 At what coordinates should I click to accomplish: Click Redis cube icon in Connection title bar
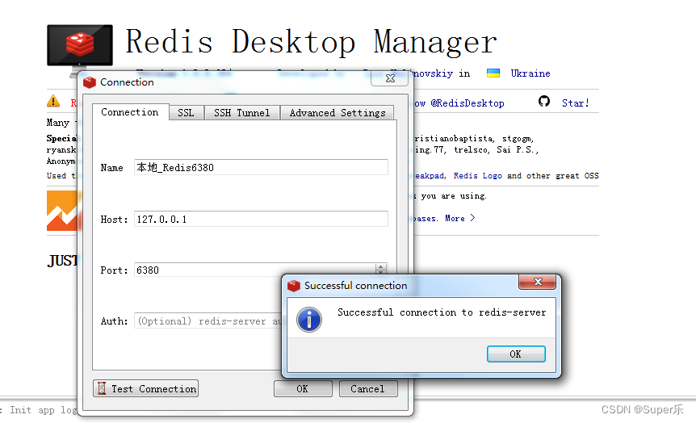[x=90, y=82]
